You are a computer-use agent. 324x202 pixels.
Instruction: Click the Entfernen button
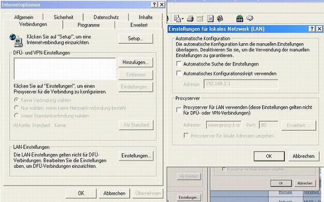135,75
